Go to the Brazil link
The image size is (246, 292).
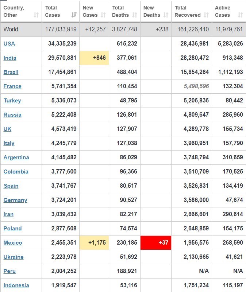(x=11, y=72)
